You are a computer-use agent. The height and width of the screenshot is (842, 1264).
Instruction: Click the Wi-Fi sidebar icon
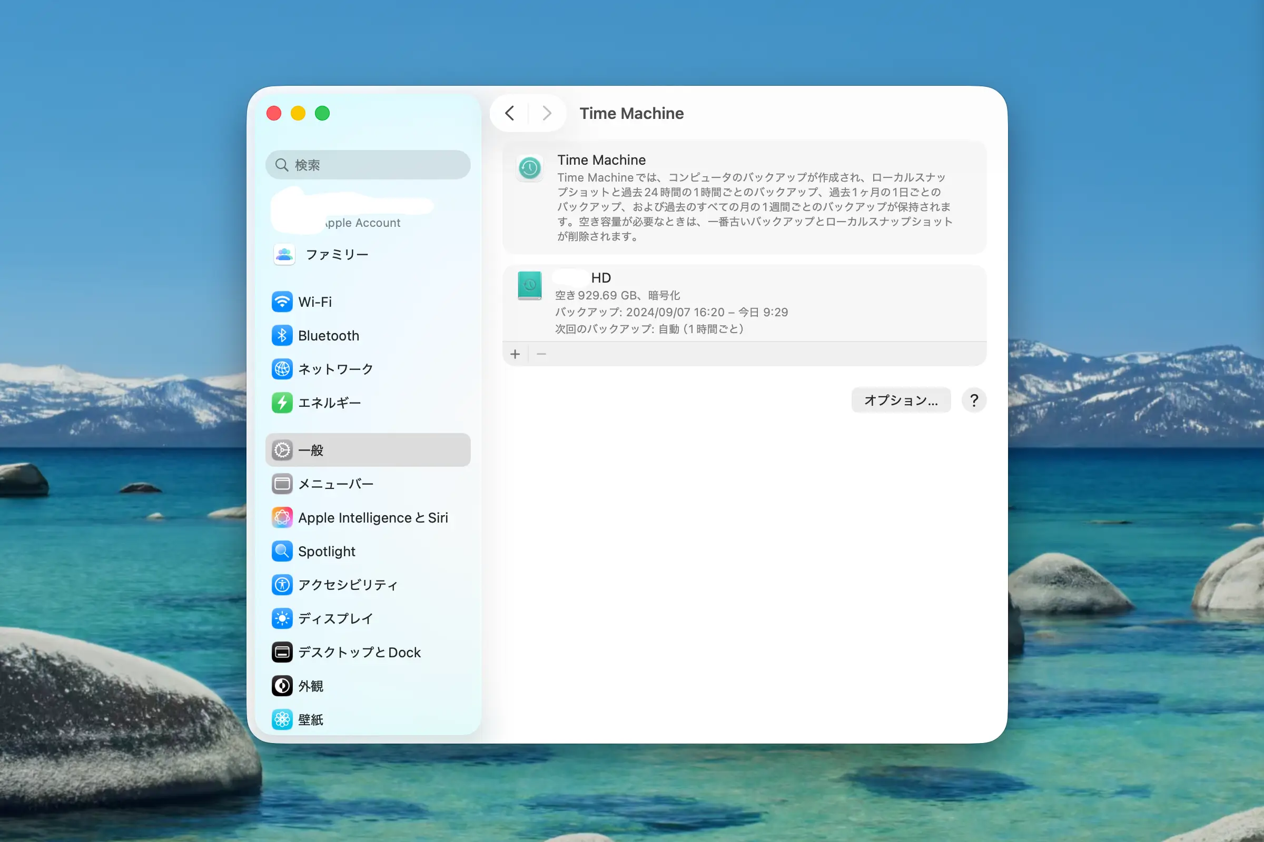click(282, 302)
